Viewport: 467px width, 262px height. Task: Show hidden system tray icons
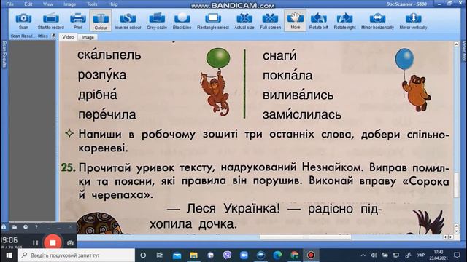pyautogui.click(x=363, y=255)
